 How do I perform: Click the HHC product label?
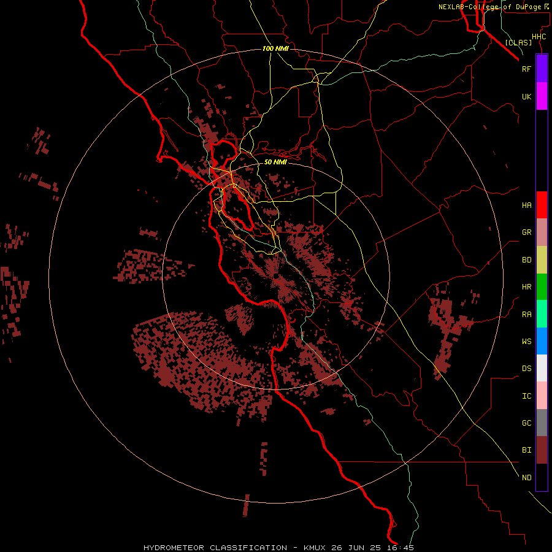click(539, 37)
